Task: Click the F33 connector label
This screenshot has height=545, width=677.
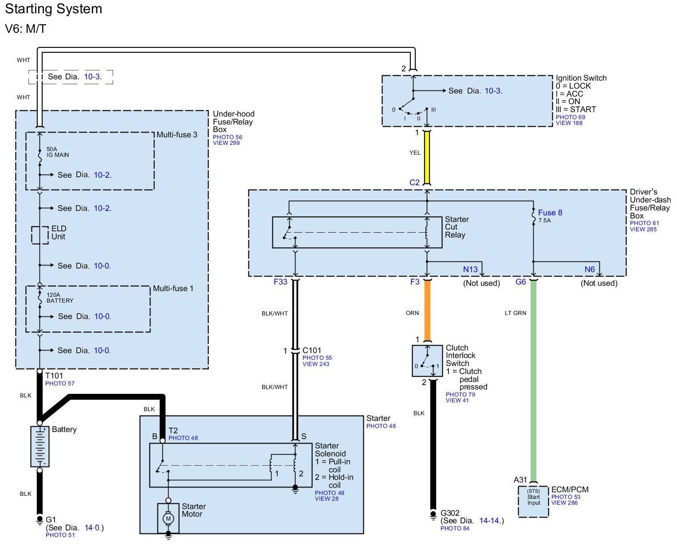Action: click(280, 282)
